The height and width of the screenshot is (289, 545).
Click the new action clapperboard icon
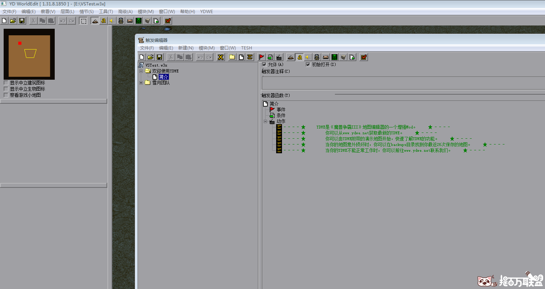point(279,57)
